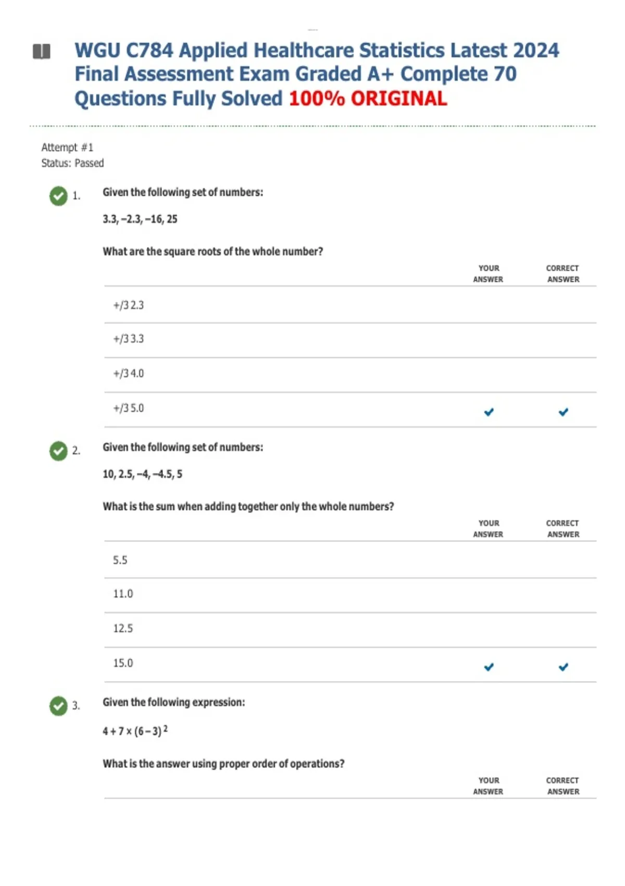Choose the 11.0 answer row

click(123, 594)
